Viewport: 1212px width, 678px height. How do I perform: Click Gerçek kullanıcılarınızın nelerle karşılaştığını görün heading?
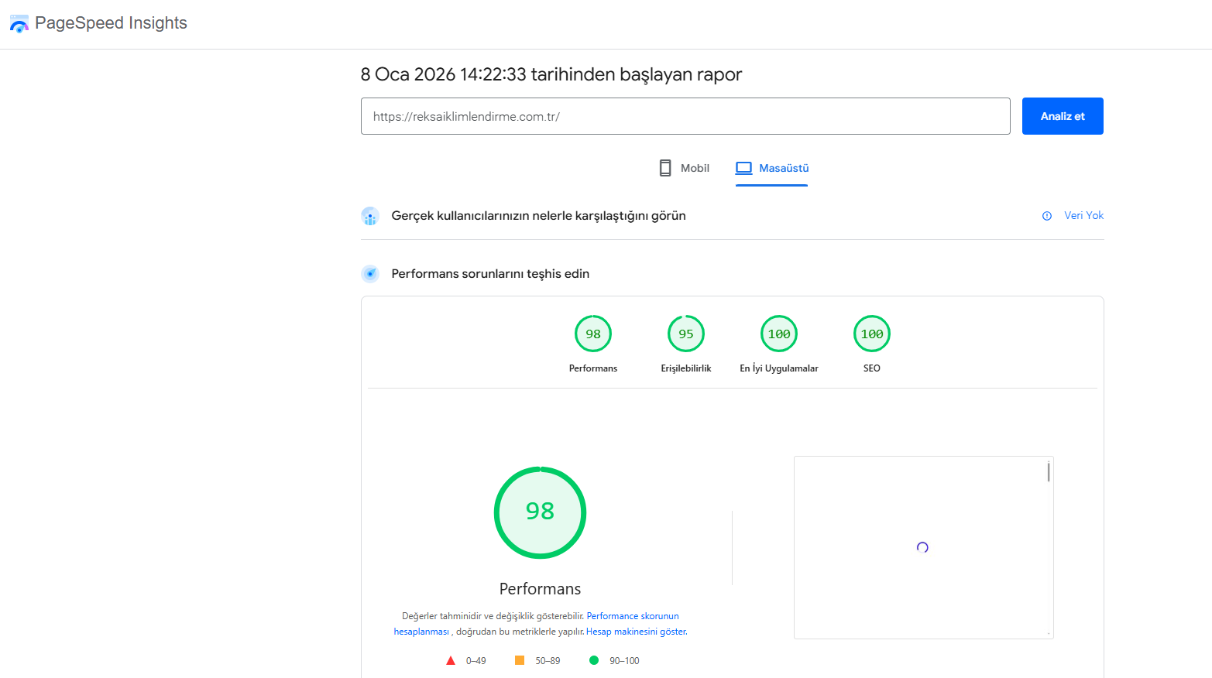coord(538,216)
